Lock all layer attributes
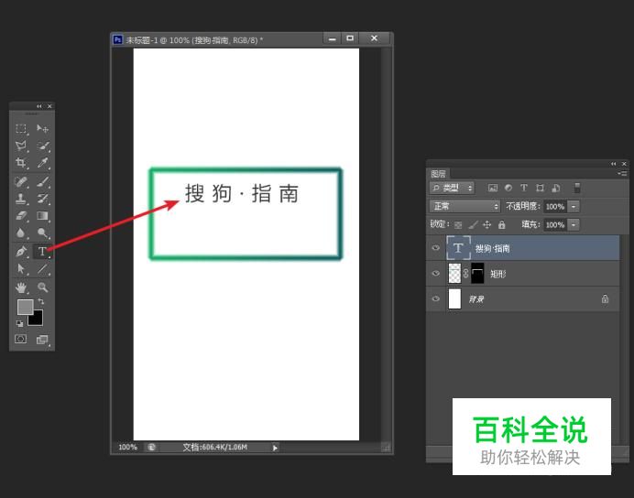 click(502, 224)
